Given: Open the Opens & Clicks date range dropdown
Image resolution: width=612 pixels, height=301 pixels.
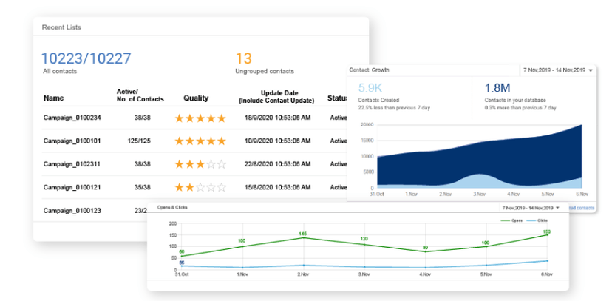Looking at the screenshot, I should tap(531, 208).
